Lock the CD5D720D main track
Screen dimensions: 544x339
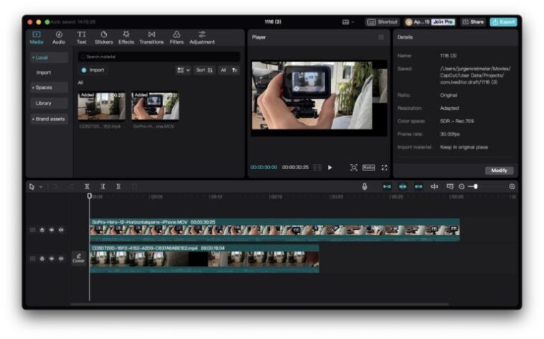pos(42,259)
